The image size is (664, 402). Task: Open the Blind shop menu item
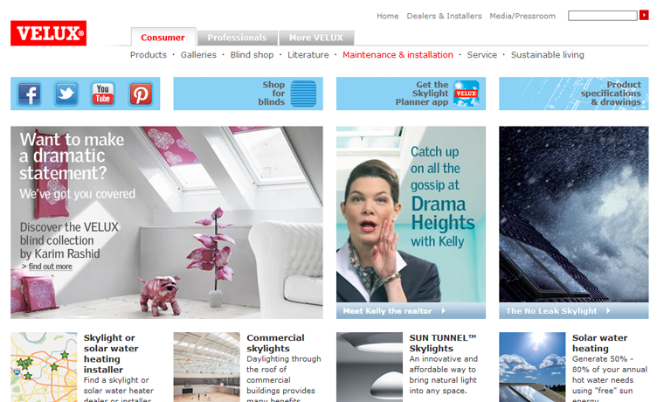tap(252, 55)
